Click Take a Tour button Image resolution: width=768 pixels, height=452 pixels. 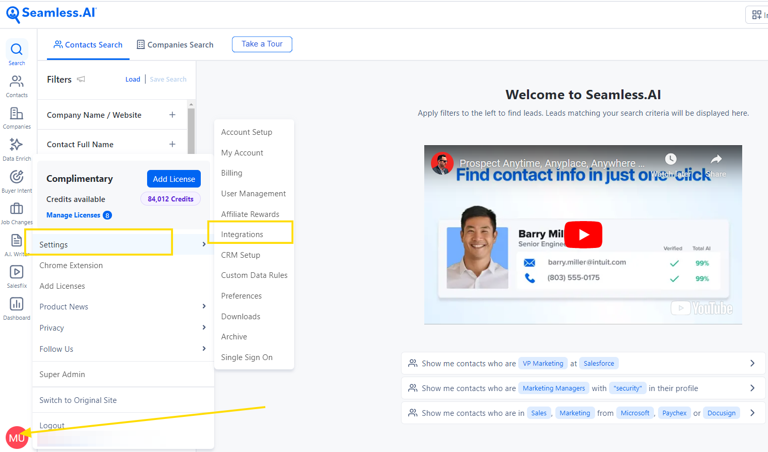(262, 44)
